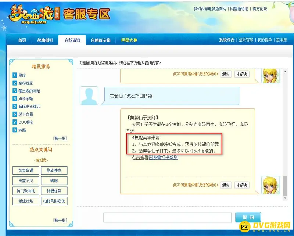294x236 pixels.
Task: Open recommended item 7 BUG提交
Action: click(x=23, y=122)
